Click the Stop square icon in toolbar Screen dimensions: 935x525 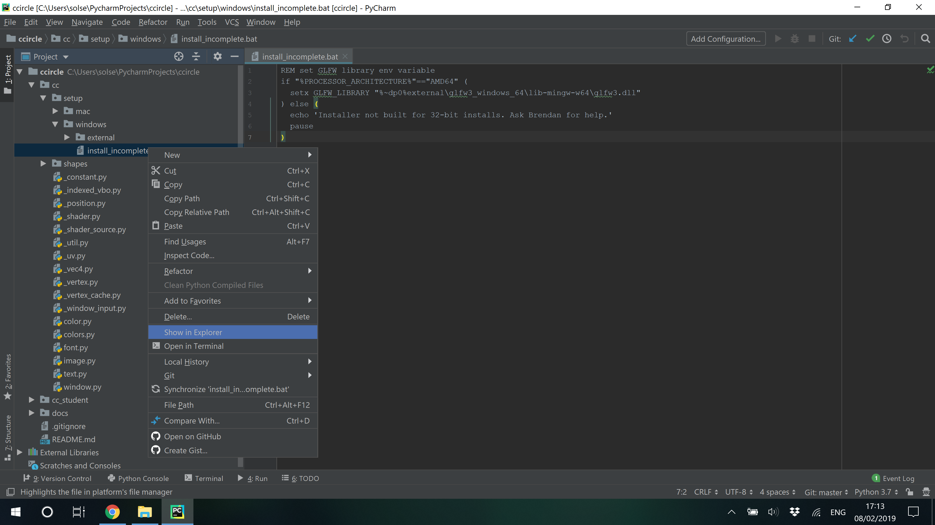[812, 38]
